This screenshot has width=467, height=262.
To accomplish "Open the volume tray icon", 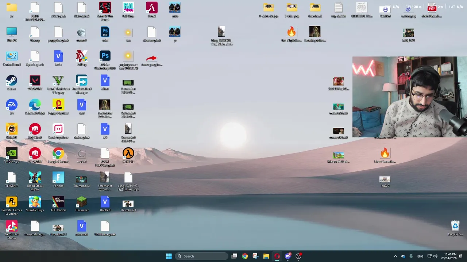I will click(x=435, y=256).
